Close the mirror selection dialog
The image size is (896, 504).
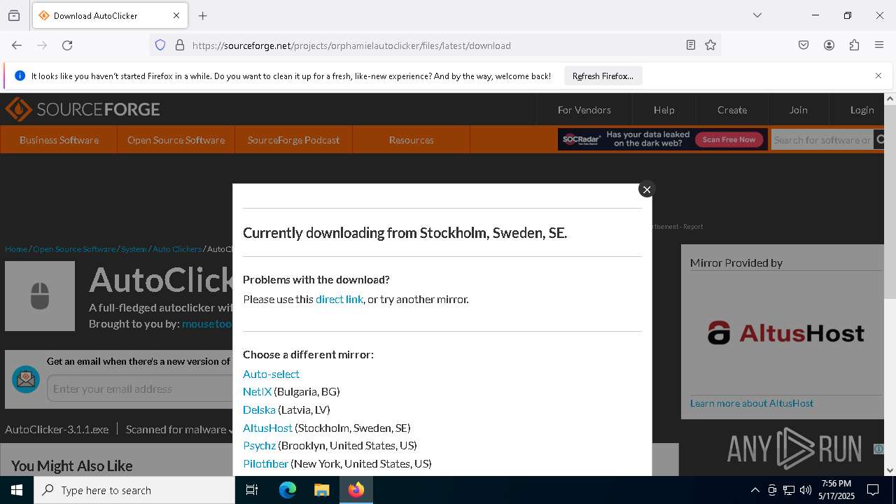coord(647,190)
